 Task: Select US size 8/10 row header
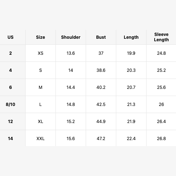click(x=10, y=105)
